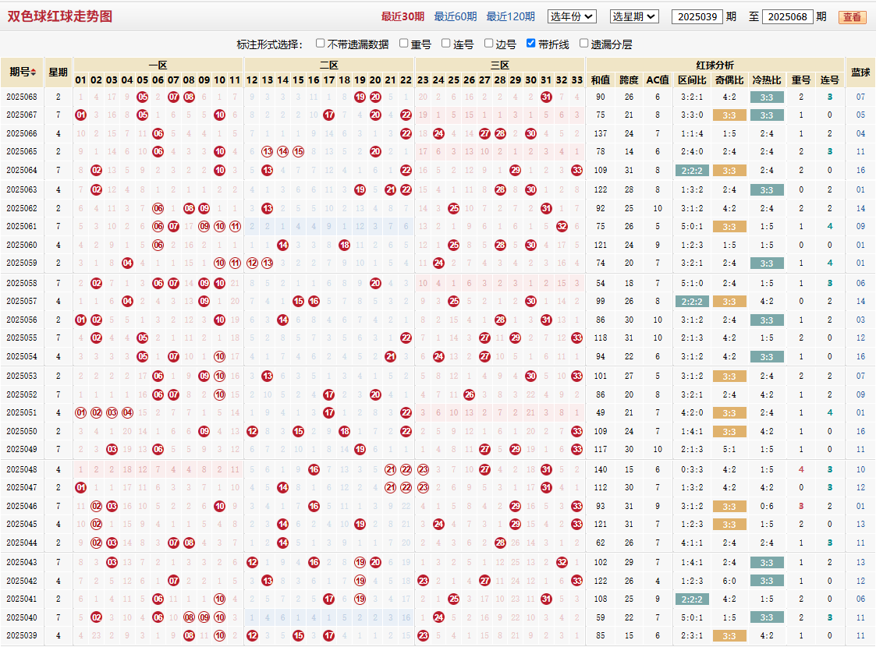Click red ball 18 in row 2025060
The width and height of the screenshot is (876, 647).
coord(345,245)
